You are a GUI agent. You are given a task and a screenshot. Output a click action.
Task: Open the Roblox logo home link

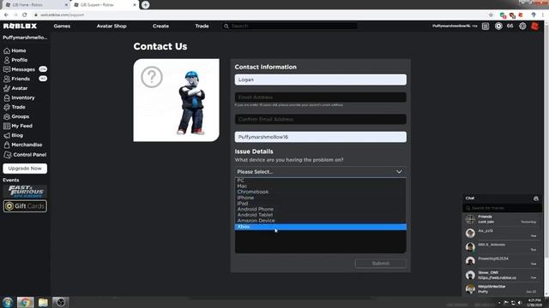pyautogui.click(x=20, y=27)
